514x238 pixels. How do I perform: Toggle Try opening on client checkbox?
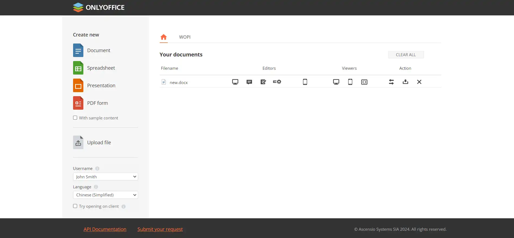coord(75,206)
